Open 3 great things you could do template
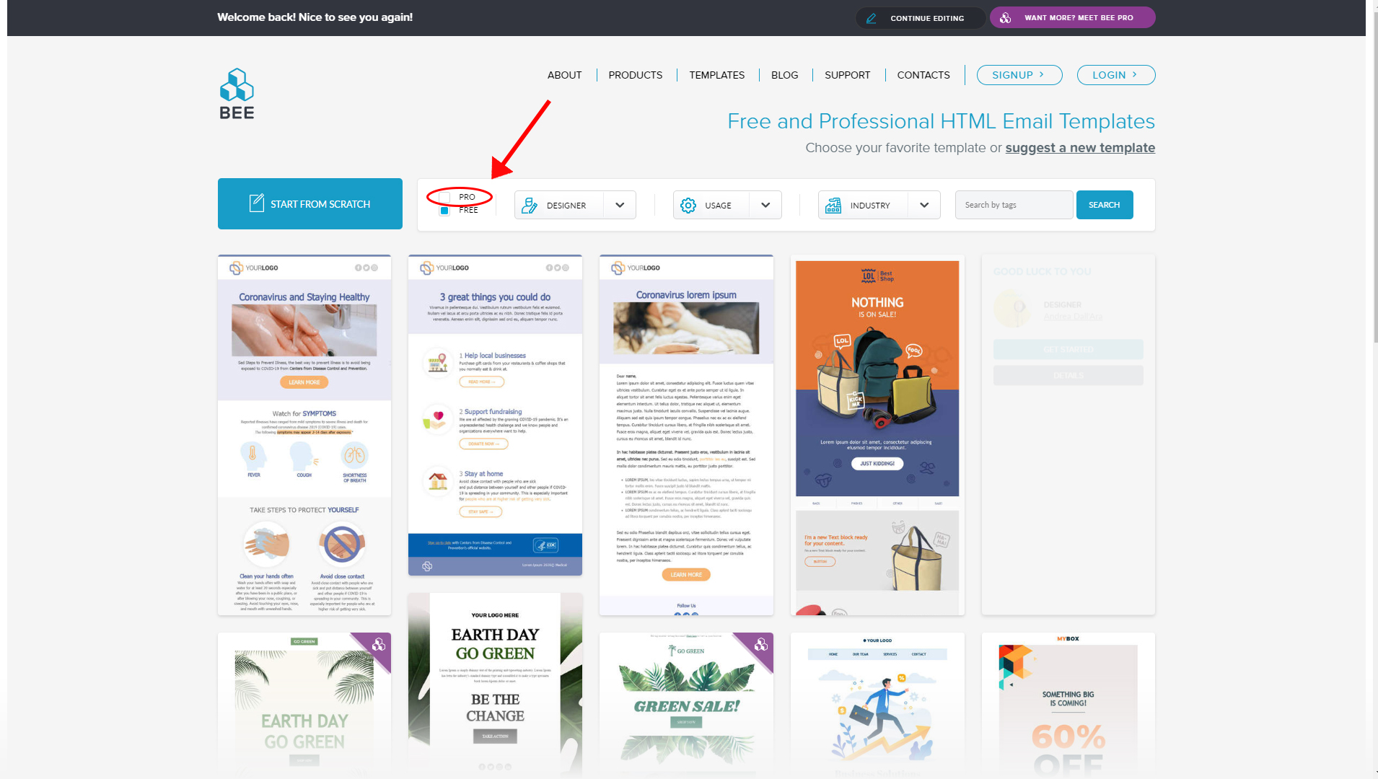Image resolution: width=1378 pixels, height=779 pixels. tap(495, 415)
